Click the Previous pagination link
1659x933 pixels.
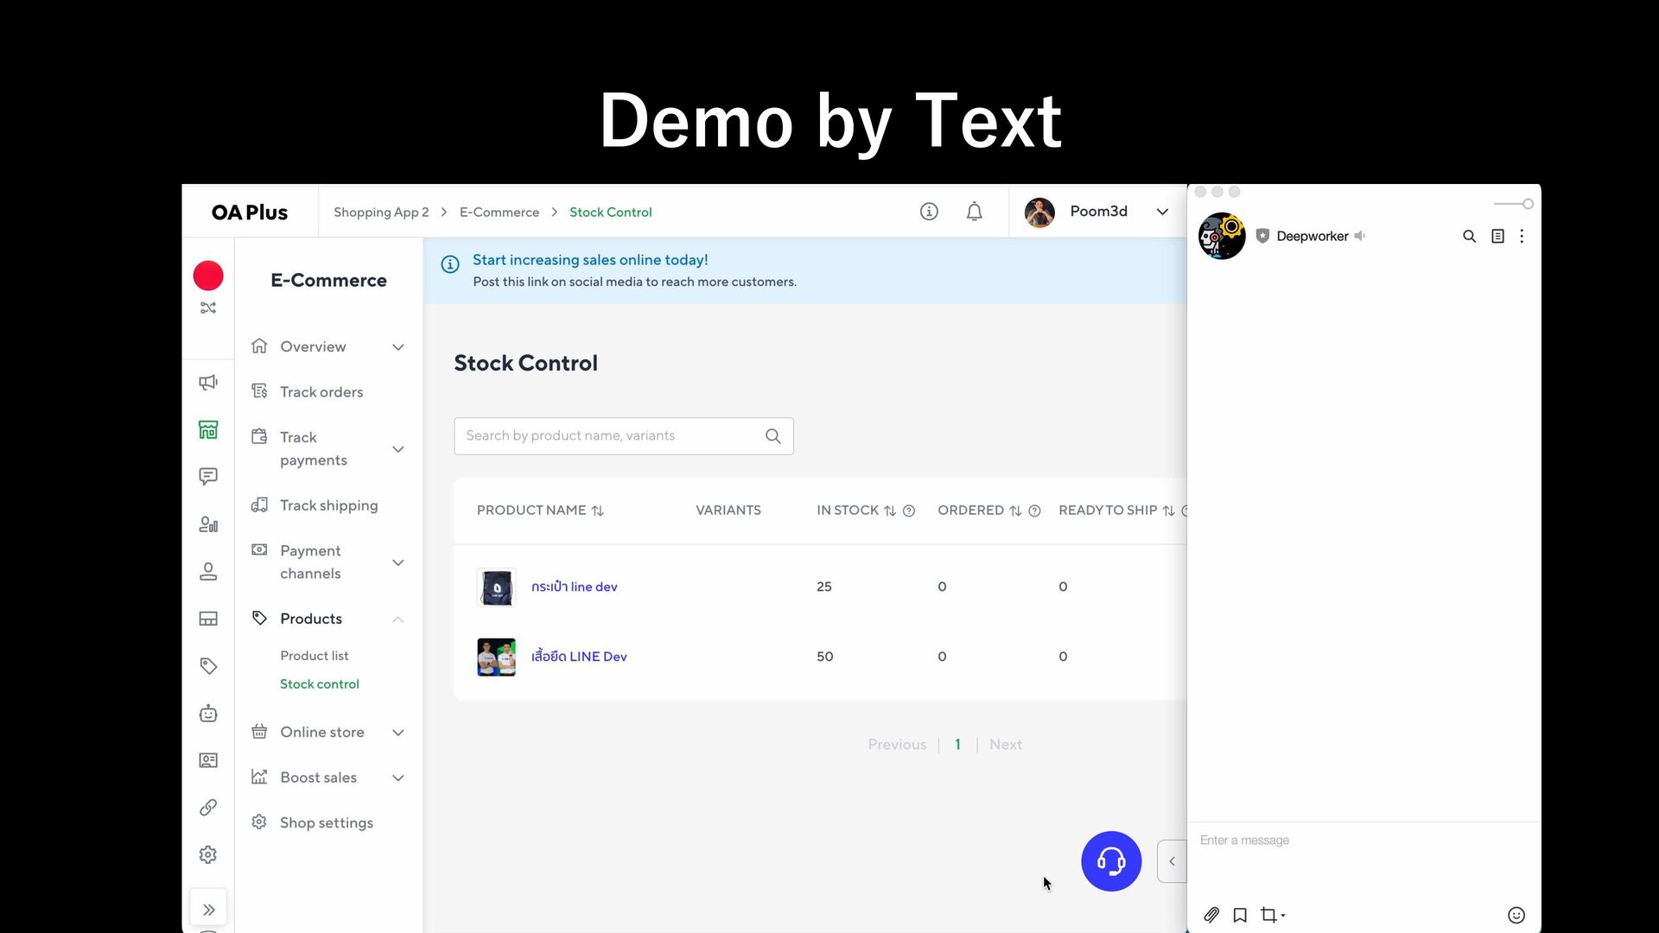[897, 745]
